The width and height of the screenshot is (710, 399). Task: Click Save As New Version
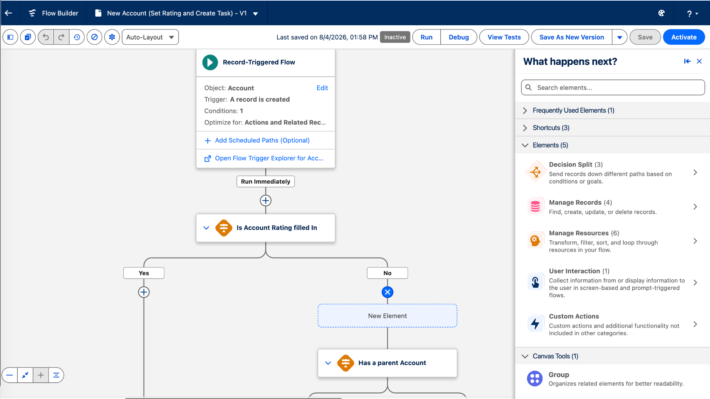pos(572,37)
